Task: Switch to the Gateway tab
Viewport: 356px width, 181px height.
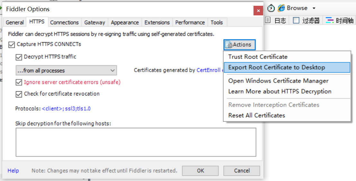Action: click(94, 22)
